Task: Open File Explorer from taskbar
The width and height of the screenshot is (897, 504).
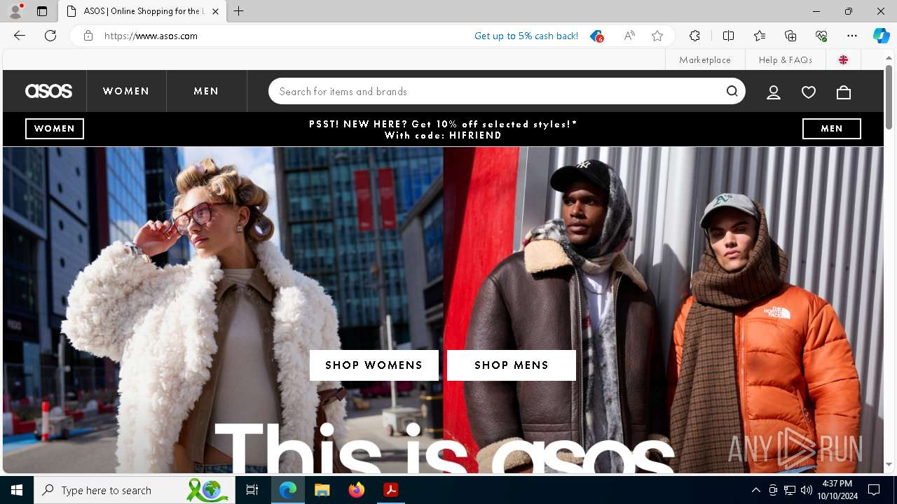Action: pos(322,490)
